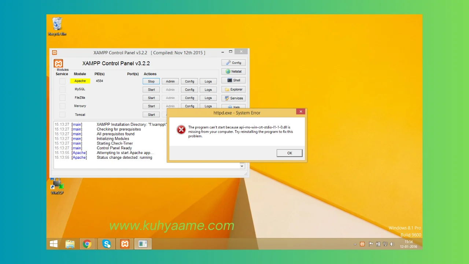Click the volume speaker tray icon
Image resolution: width=469 pixels, height=264 pixels.
(392, 244)
